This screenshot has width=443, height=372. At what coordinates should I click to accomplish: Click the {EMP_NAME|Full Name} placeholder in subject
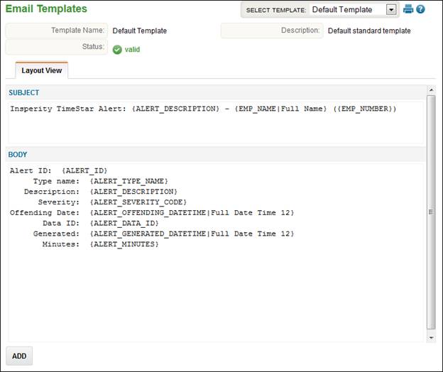[281, 109]
